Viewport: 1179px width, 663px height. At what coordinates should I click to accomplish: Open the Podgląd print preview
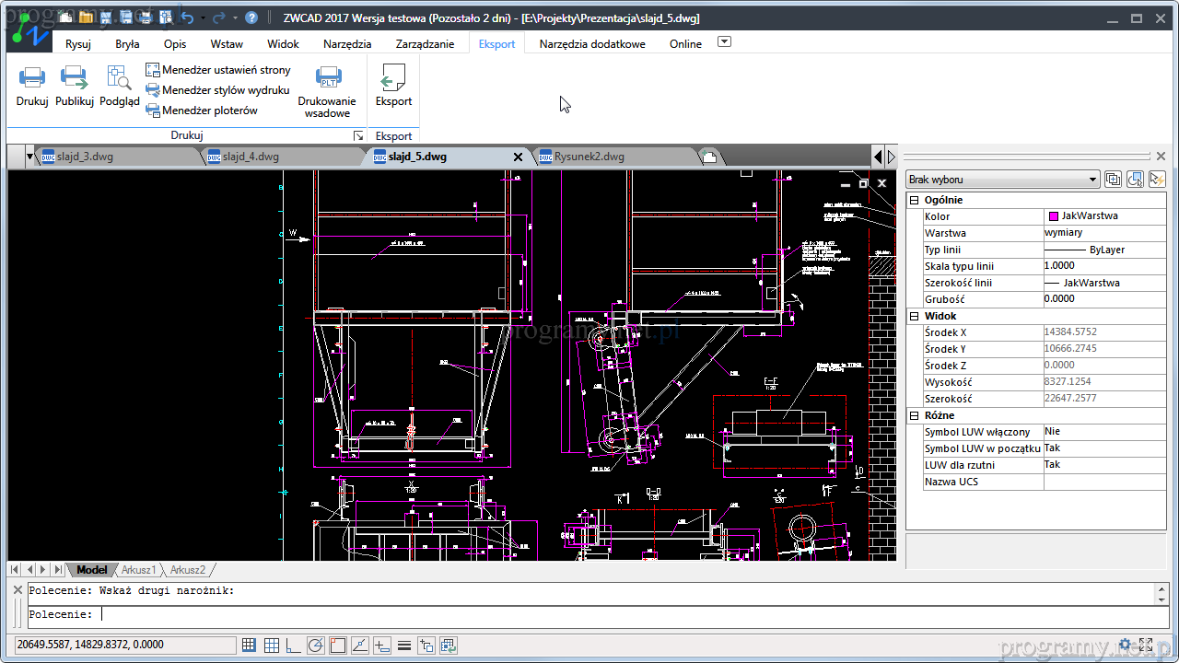tap(119, 78)
